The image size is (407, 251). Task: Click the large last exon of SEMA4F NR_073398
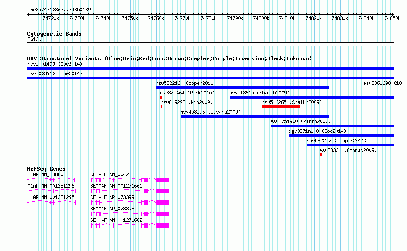(x=162, y=214)
